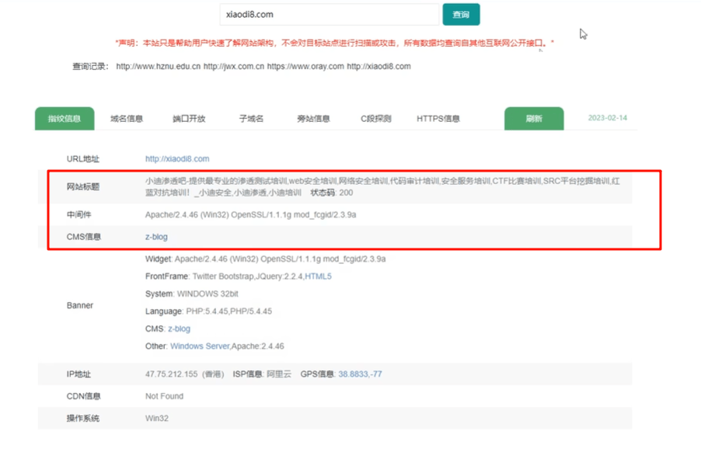Select the 端口开放 tab
This screenshot has width=701, height=469.
[x=189, y=118]
